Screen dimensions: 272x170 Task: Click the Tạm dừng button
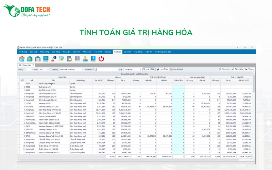coord(224,69)
